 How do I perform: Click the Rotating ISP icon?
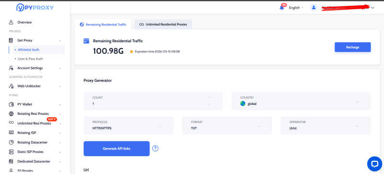[x=11, y=133]
